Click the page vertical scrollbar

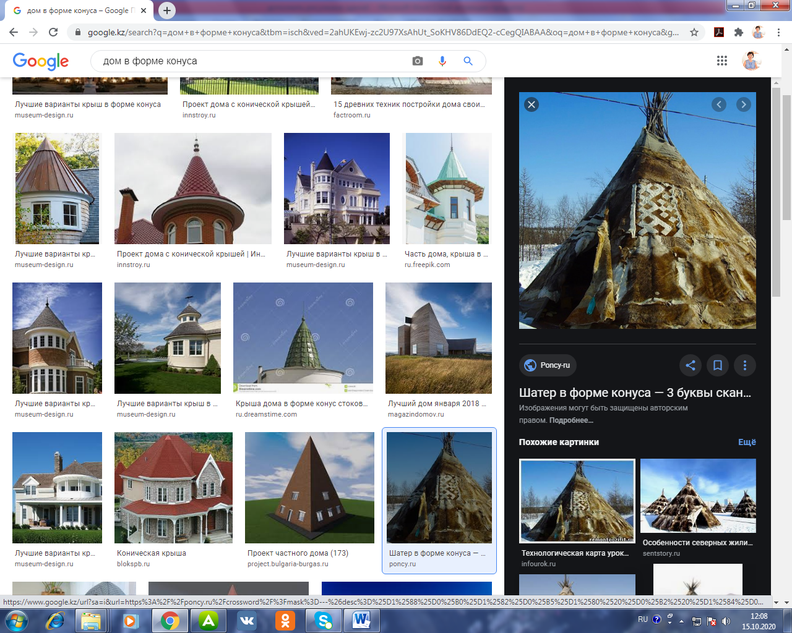click(786, 158)
